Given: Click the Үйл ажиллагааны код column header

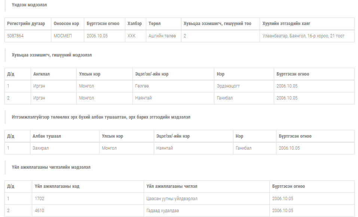Looking at the screenshot, I should pyautogui.click(x=57, y=186).
